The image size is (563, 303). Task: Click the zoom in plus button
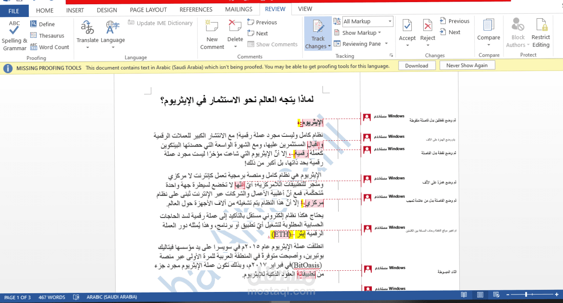point(557,295)
